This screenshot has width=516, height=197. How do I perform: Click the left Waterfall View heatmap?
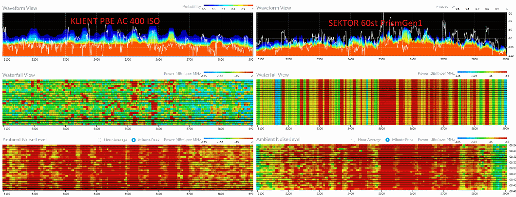tap(128, 102)
